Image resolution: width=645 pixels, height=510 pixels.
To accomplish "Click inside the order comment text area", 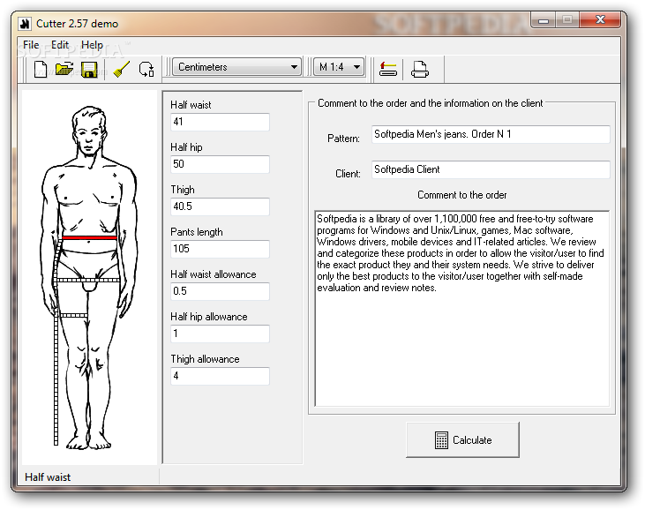I will pyautogui.click(x=462, y=309).
